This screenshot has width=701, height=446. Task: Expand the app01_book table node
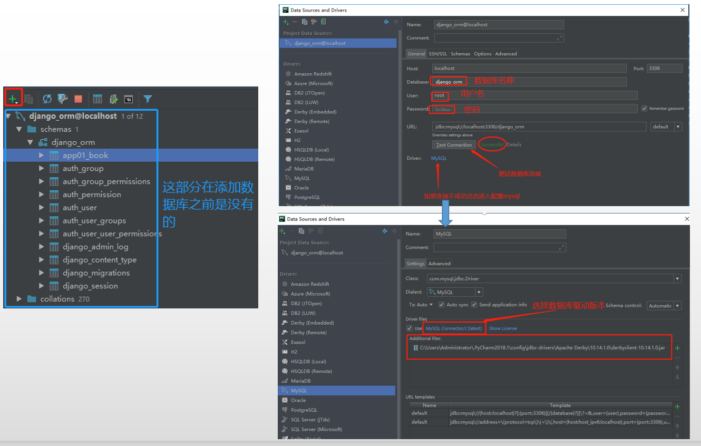42,156
